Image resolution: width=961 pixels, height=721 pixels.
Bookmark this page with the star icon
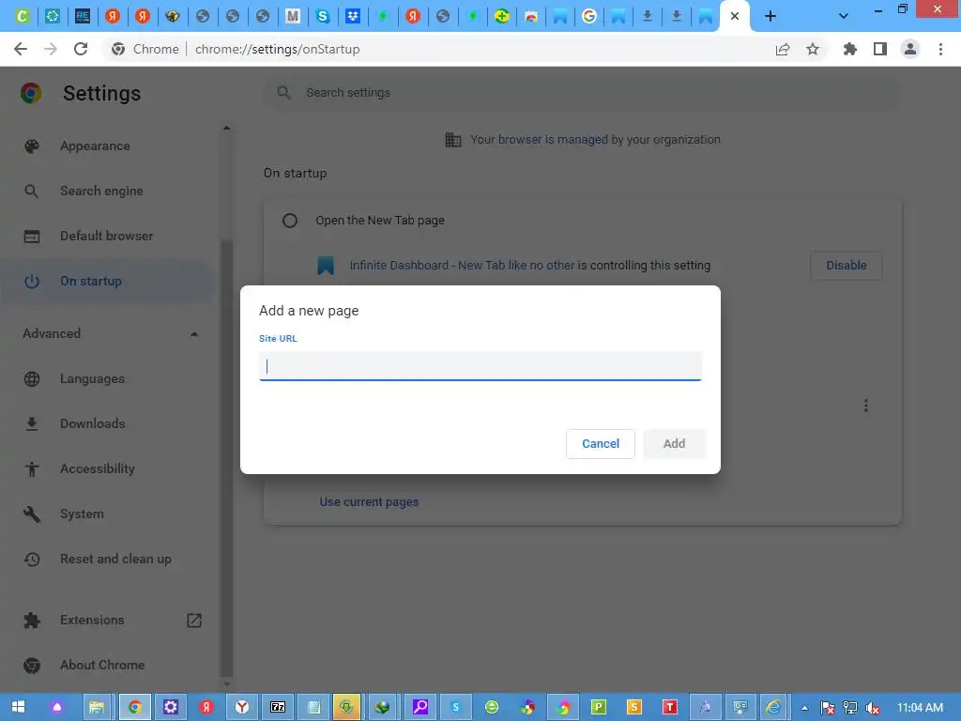point(813,49)
